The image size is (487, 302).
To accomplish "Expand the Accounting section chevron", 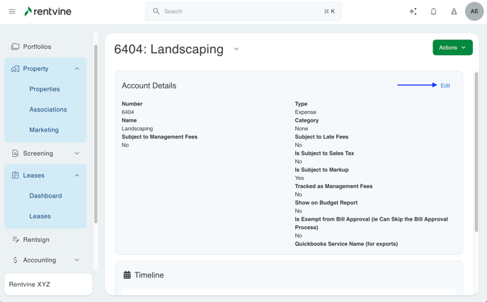I will [x=77, y=260].
